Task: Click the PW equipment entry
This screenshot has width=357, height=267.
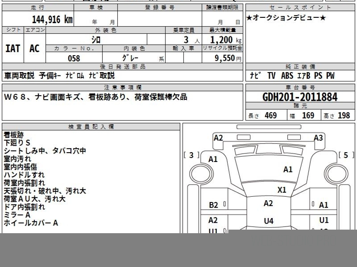Action: click(x=330, y=76)
